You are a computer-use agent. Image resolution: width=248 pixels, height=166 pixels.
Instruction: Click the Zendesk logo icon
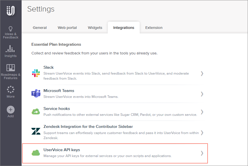pyautogui.click(x=36, y=132)
